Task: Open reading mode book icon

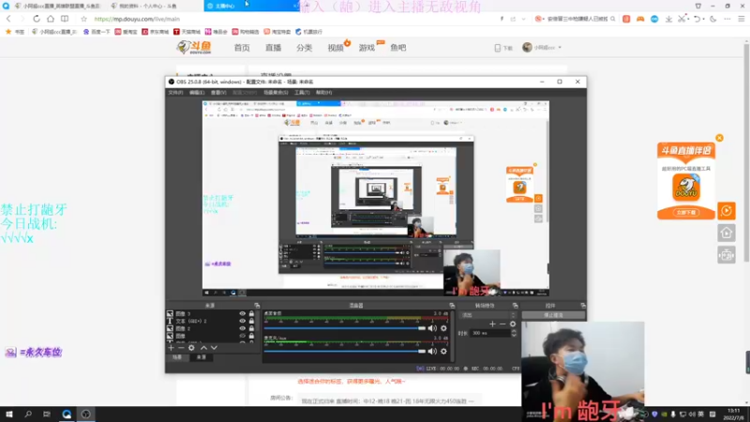Action: click(65, 19)
